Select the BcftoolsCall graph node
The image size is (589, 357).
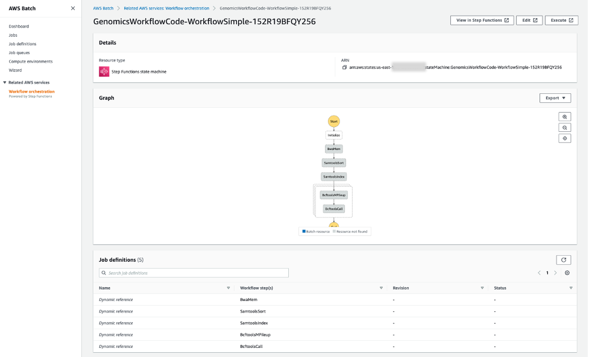pos(333,209)
